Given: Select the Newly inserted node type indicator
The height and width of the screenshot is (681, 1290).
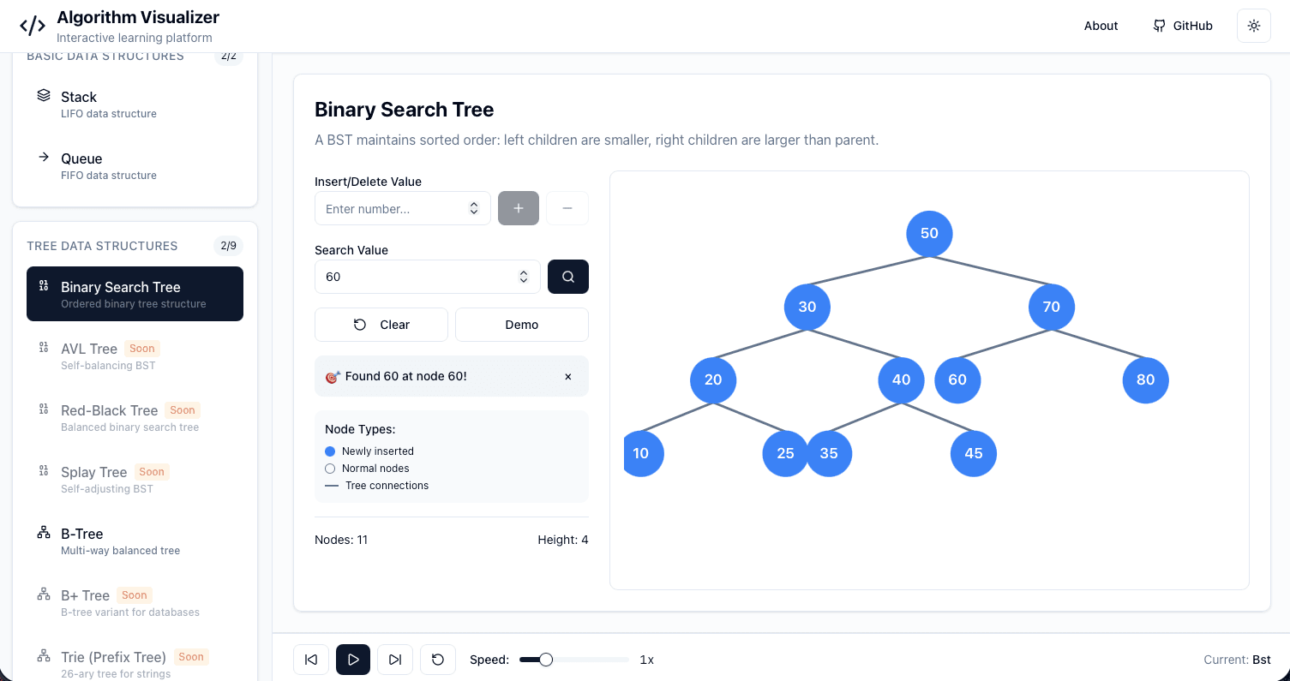Looking at the screenshot, I should tap(330, 451).
